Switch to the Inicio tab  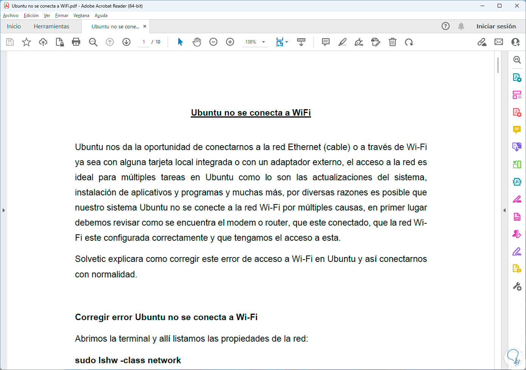pos(14,26)
